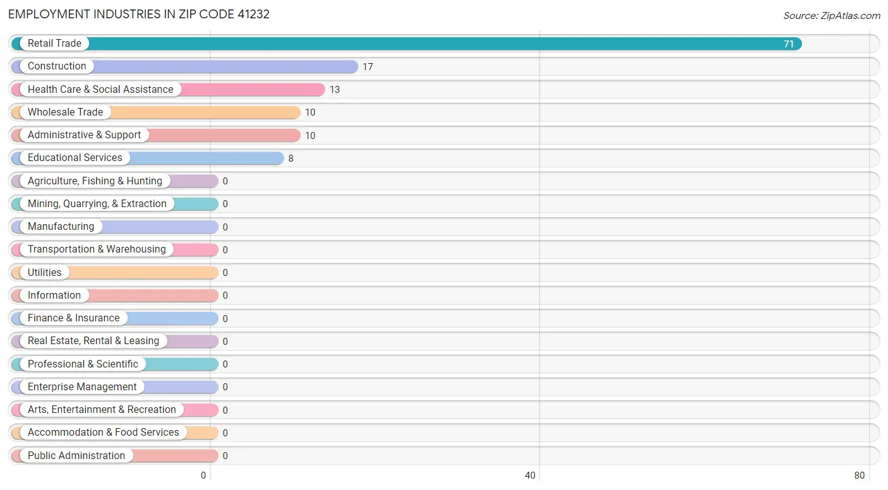Click Agriculture, Fishing & Hunting label
The image size is (888, 490).
(95, 181)
